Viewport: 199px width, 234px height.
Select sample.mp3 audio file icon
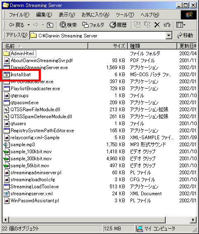pyautogui.click(x=6, y=145)
